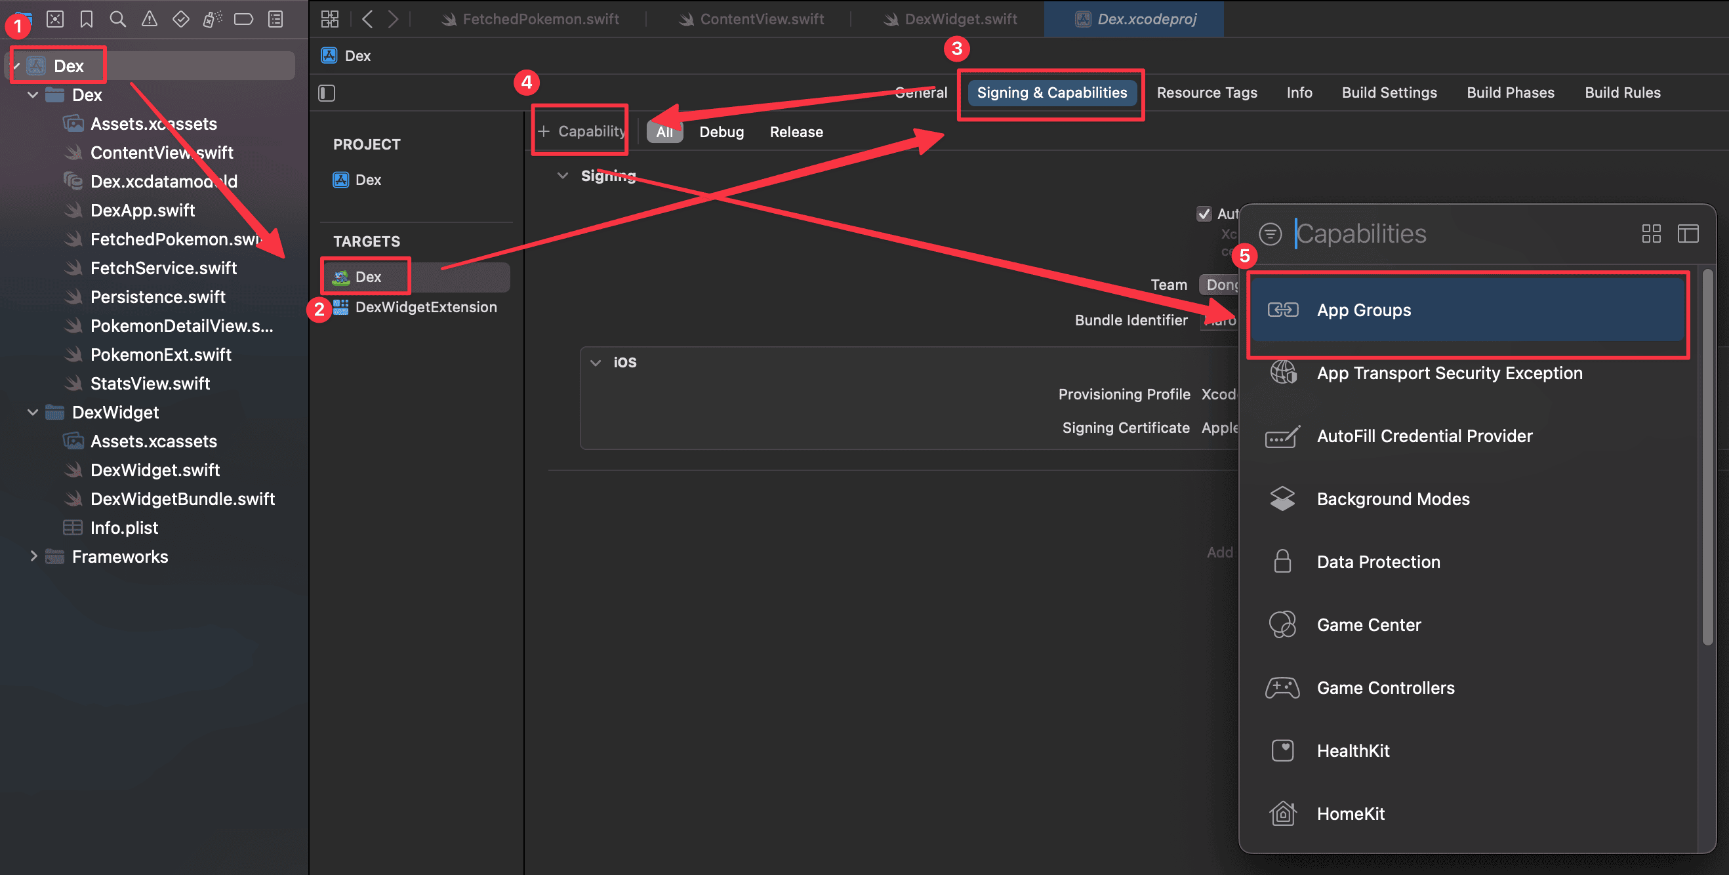Click the Capabilities popup scrollbar

(1707, 457)
